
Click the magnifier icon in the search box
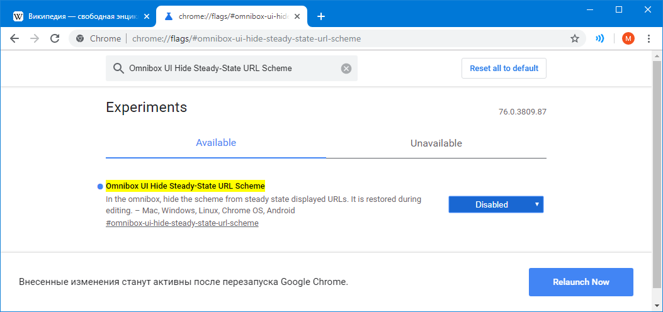tap(118, 69)
